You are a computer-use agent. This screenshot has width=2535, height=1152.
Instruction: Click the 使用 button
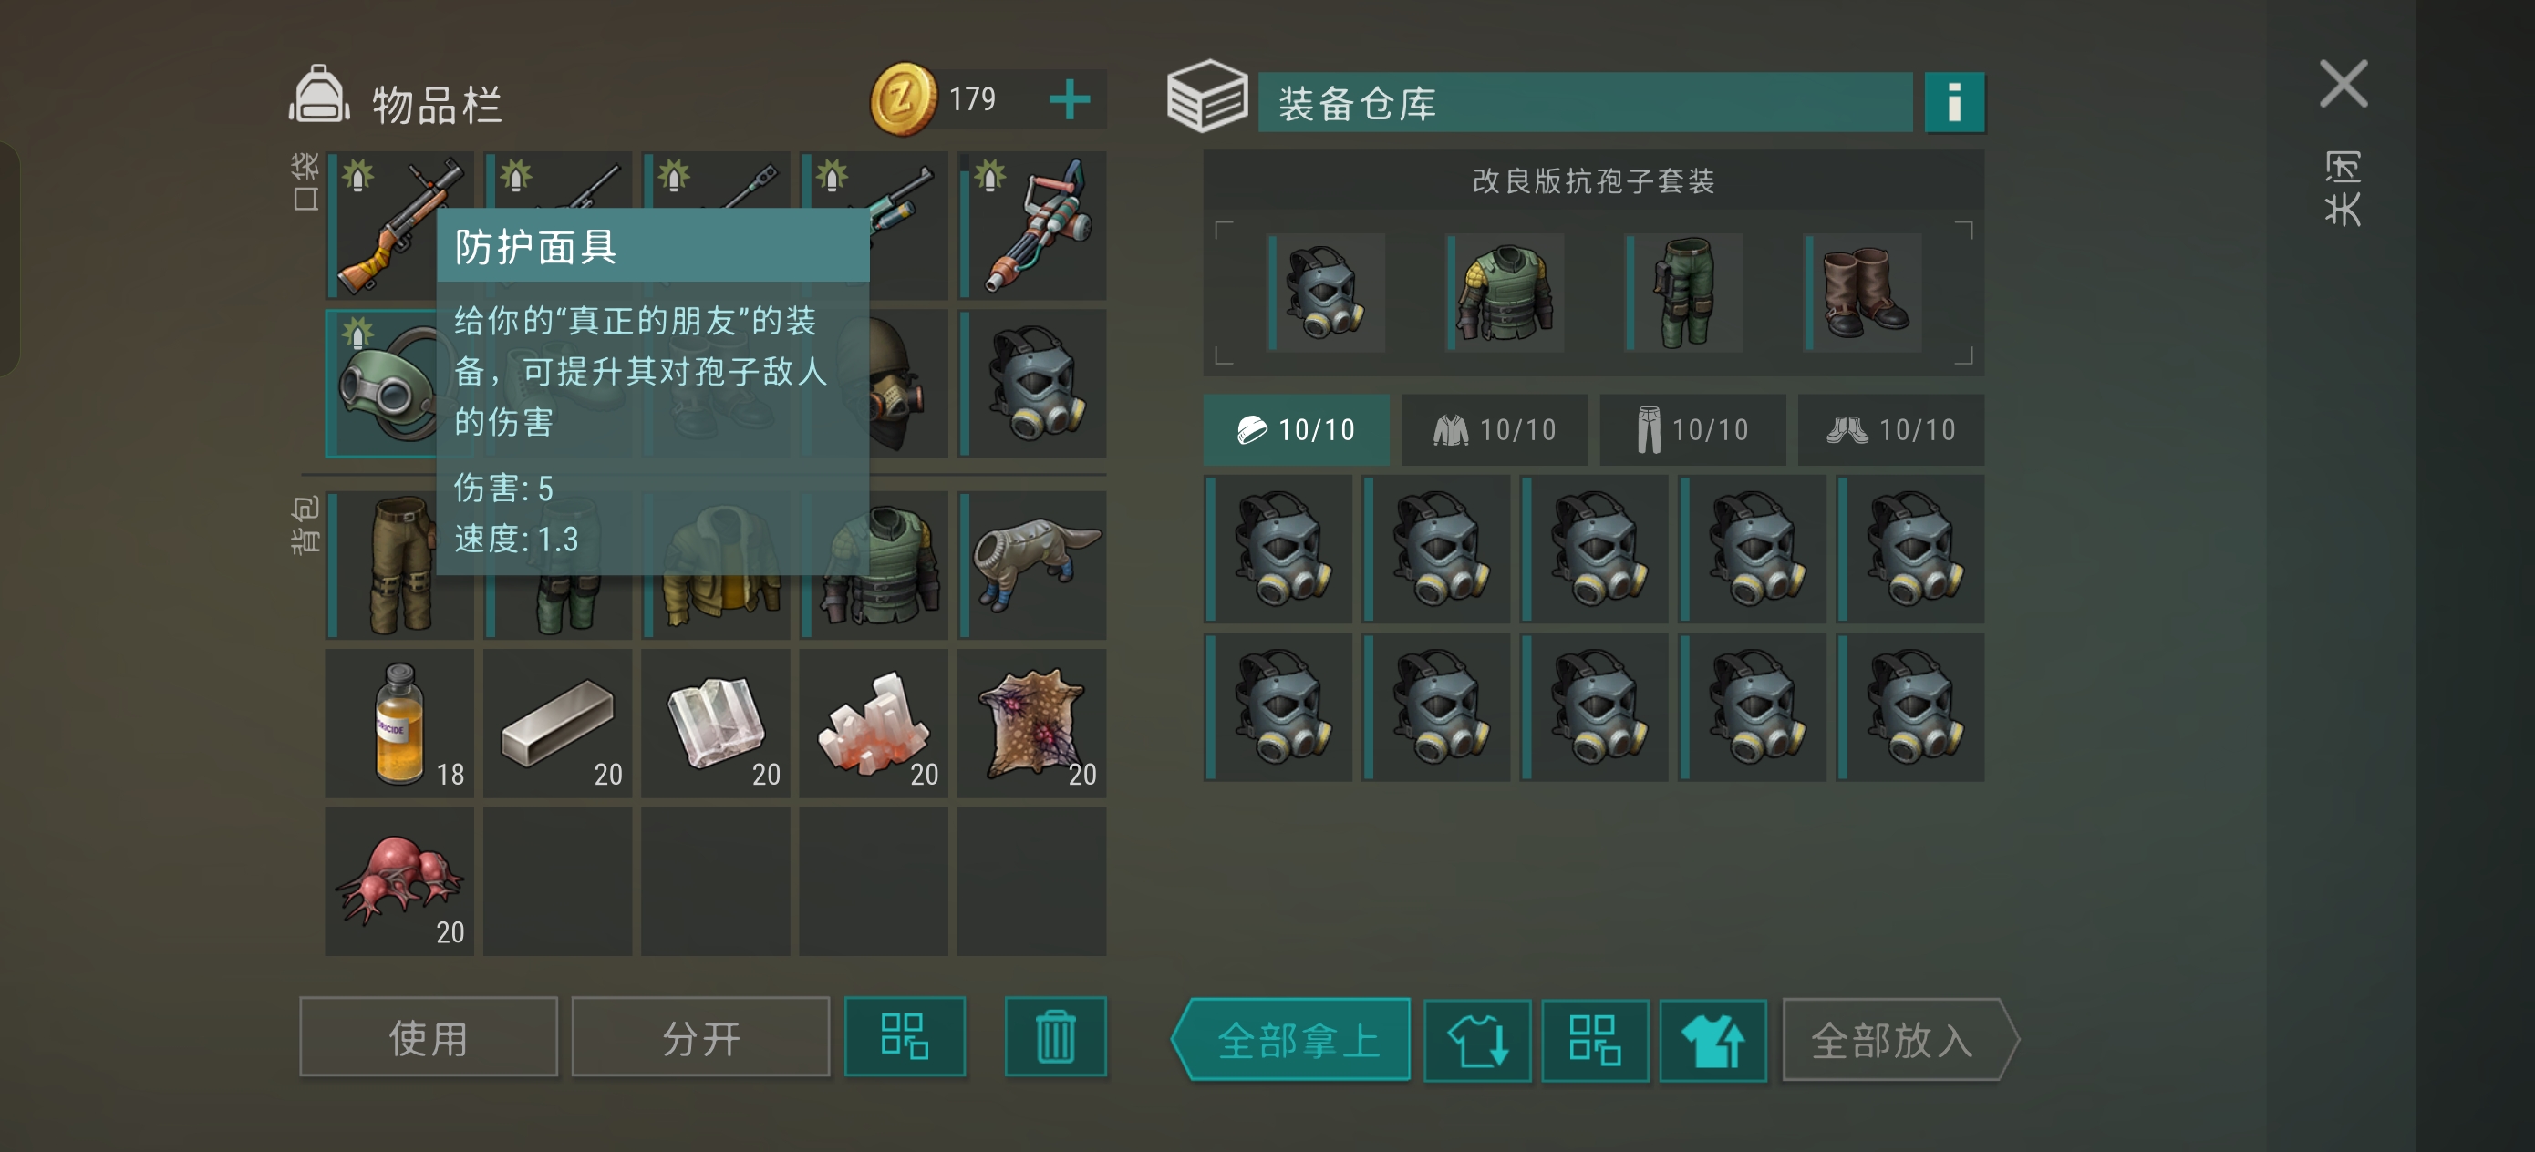pos(428,1037)
